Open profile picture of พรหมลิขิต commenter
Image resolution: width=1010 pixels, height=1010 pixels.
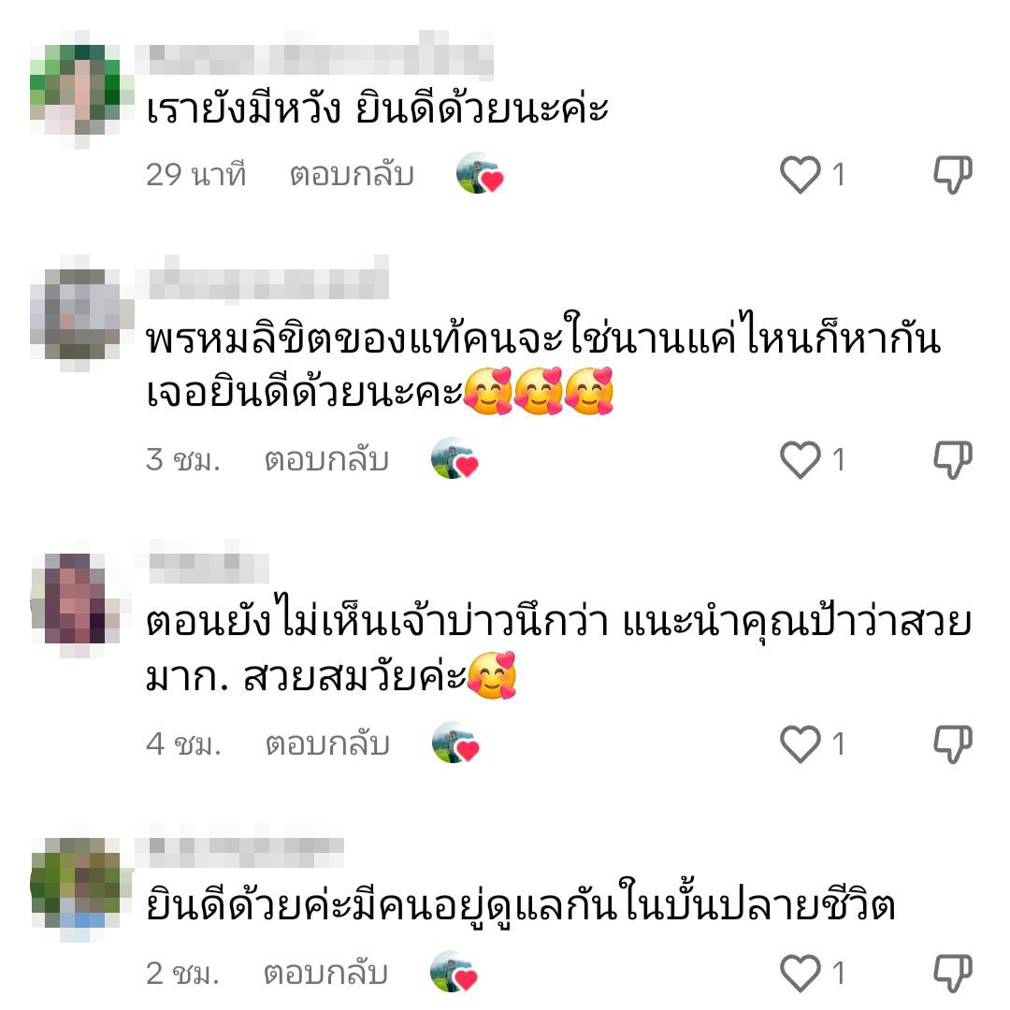(76, 313)
